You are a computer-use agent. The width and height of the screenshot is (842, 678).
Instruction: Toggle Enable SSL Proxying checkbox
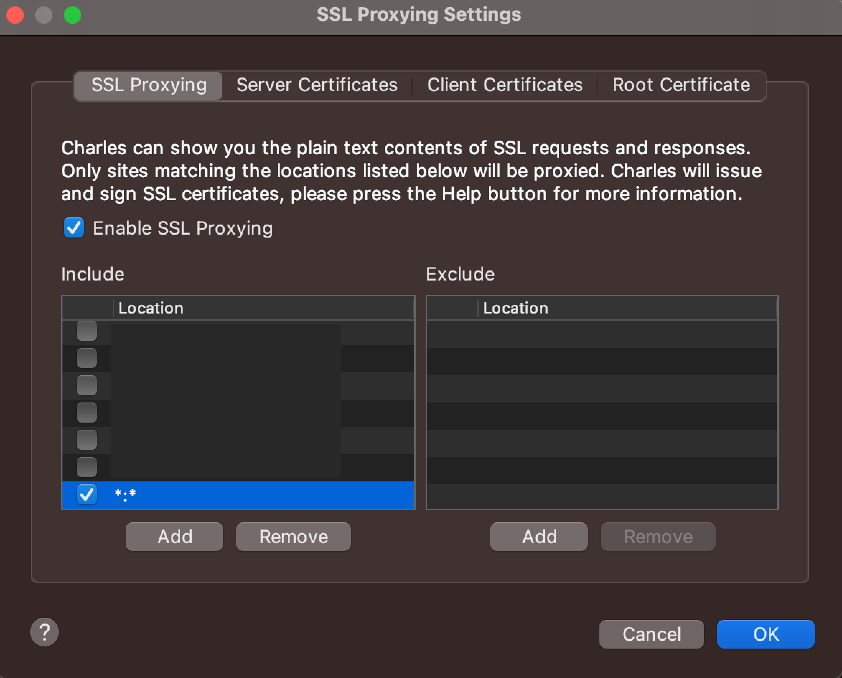point(74,228)
